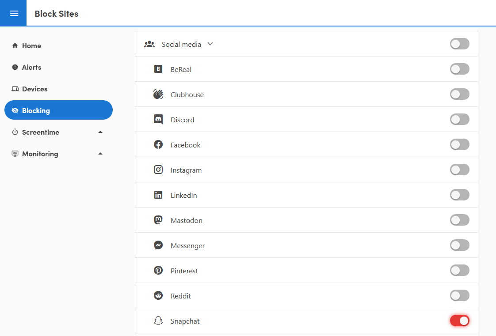Click the Messenger label
The height and width of the screenshot is (336, 496).
pyautogui.click(x=187, y=245)
